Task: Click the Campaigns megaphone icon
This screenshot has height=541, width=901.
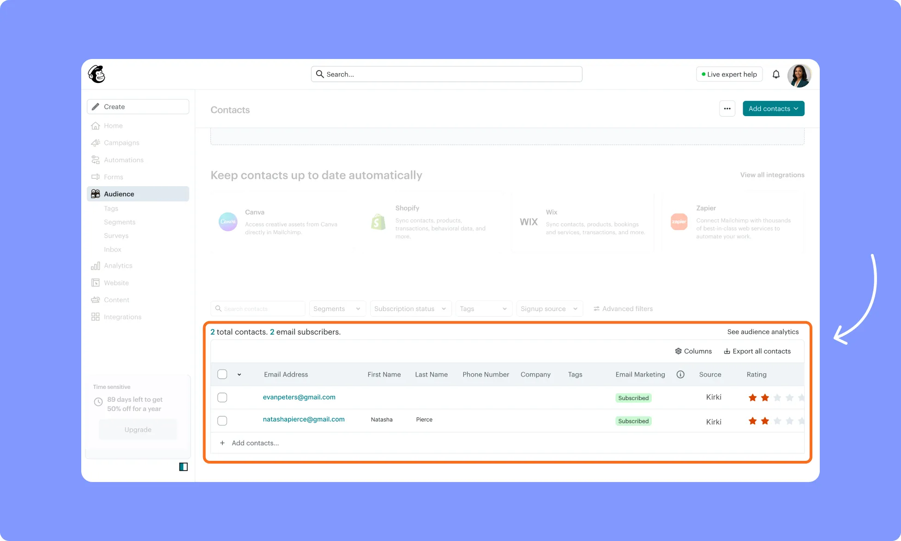Action: pos(95,143)
